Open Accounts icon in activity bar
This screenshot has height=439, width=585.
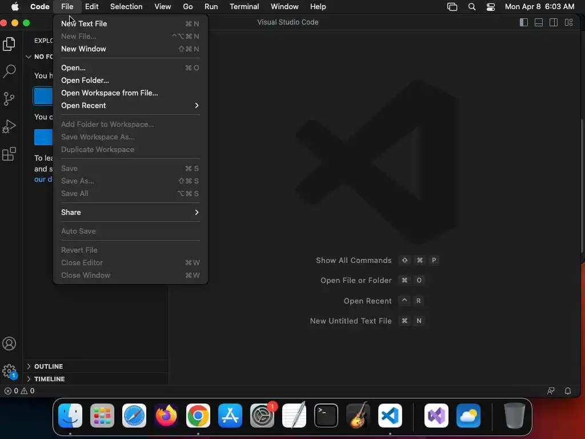(x=9, y=344)
